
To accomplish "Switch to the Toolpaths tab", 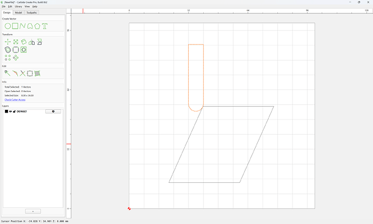I will click(x=32, y=12).
